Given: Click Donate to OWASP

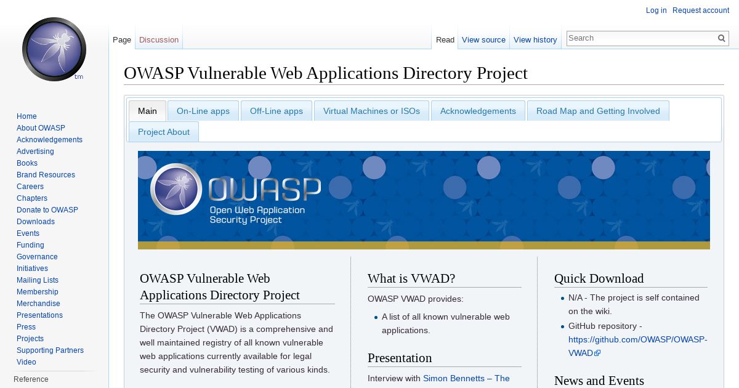Looking at the screenshot, I should tap(47, 210).
